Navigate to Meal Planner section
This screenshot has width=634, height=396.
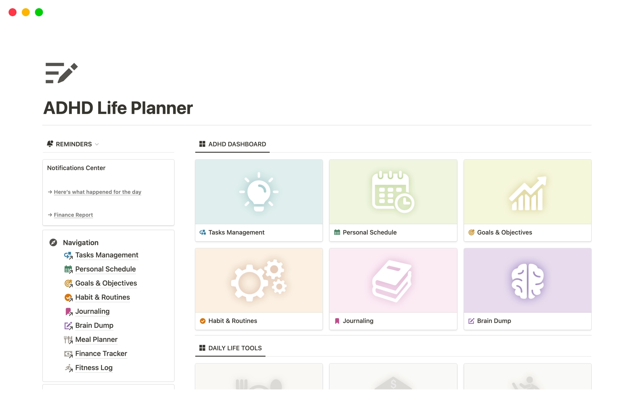pyautogui.click(x=96, y=339)
